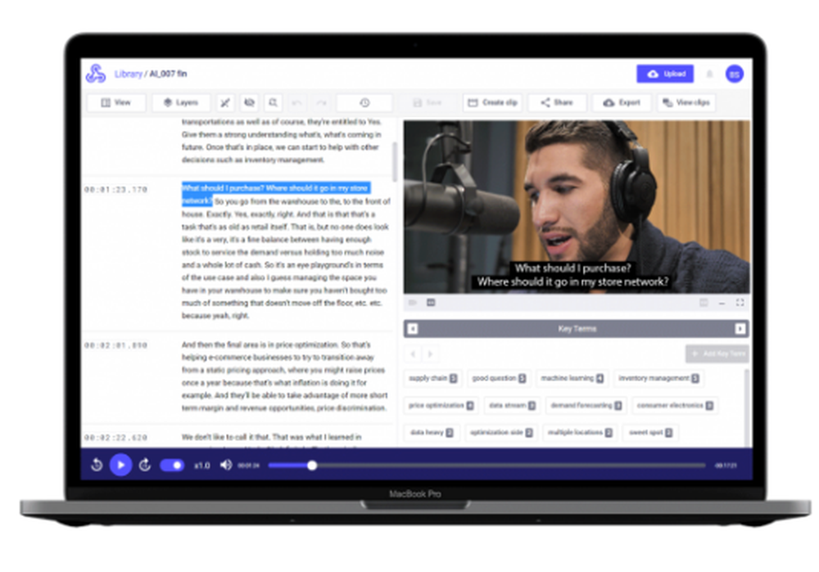Open the search-in-transcript icon
The width and height of the screenshot is (819, 572).
click(x=274, y=102)
